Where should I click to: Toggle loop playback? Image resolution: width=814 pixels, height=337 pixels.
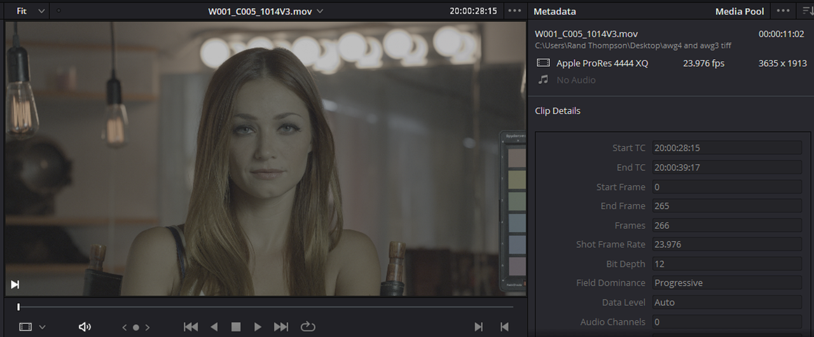pos(308,327)
